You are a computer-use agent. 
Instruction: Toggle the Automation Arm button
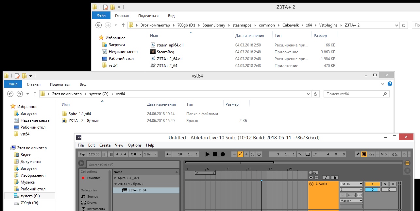click(x=240, y=154)
